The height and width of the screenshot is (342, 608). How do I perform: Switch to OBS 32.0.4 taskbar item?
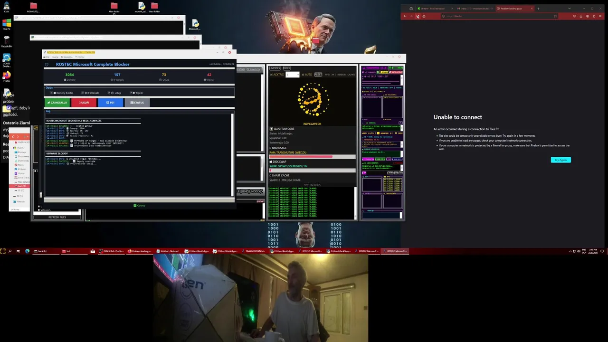pos(111,251)
